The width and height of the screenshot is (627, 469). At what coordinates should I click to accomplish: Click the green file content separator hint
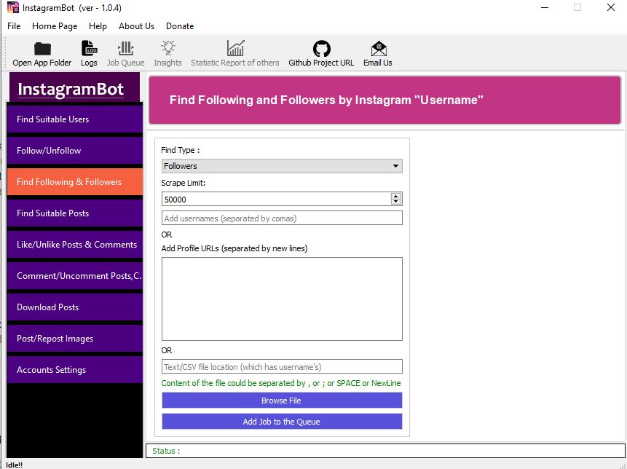tap(281, 383)
